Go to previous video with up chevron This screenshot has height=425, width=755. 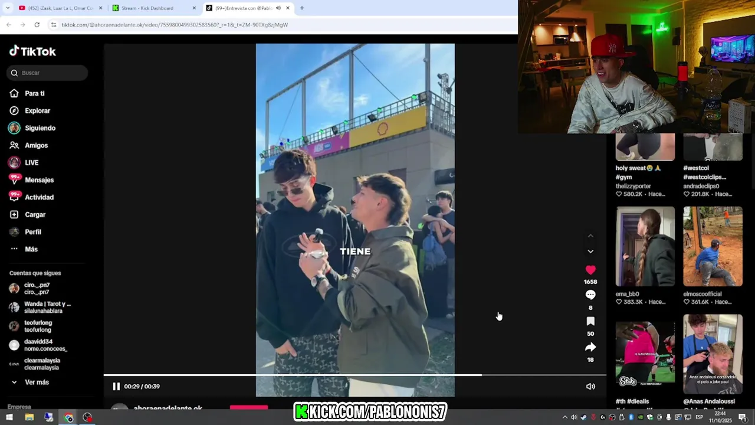(x=590, y=236)
